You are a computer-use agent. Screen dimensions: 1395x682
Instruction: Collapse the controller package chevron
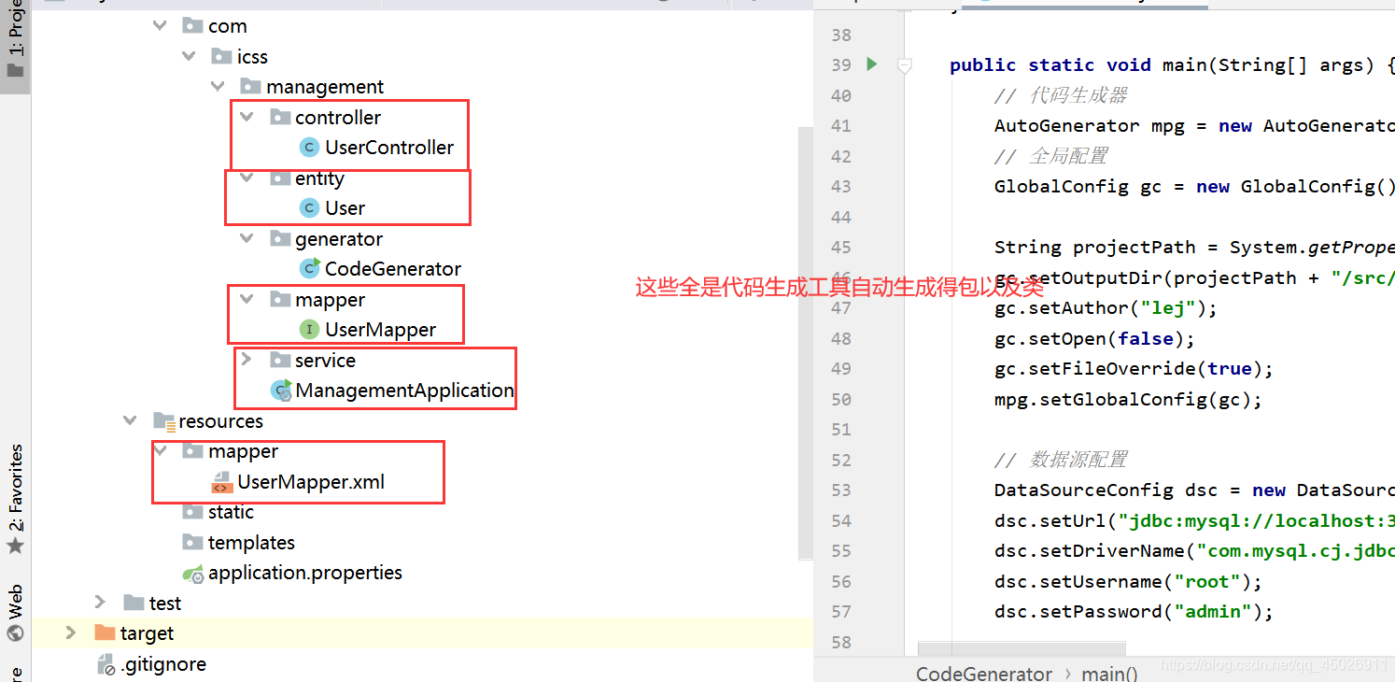point(247,117)
